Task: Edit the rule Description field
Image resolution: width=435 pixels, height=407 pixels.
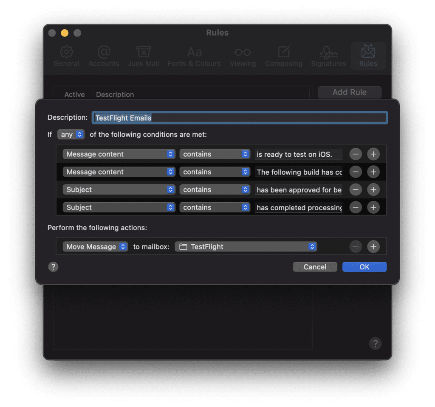Action: point(240,118)
